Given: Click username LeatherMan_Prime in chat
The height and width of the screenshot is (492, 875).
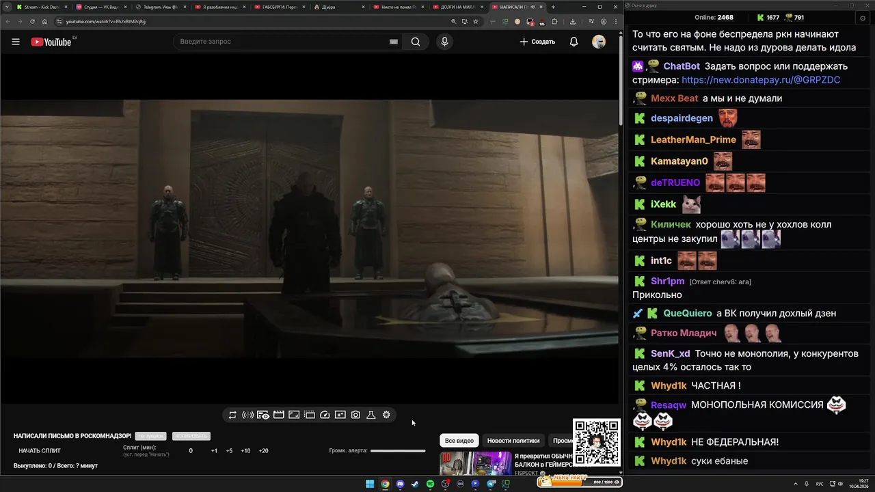Looking at the screenshot, I should point(693,140).
